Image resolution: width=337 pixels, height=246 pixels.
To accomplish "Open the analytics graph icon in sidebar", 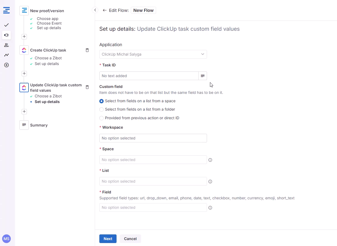I will point(6,55).
